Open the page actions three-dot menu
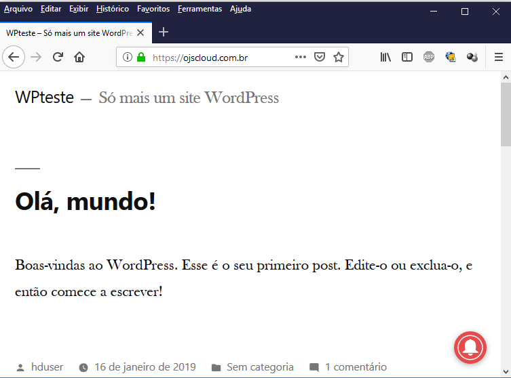 [301, 58]
